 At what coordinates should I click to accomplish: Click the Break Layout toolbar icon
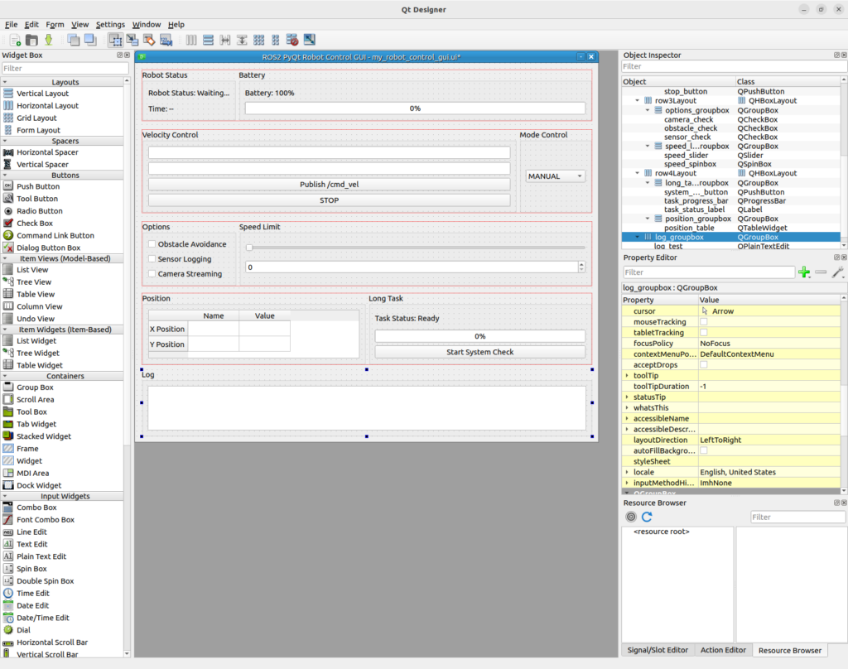click(x=292, y=40)
